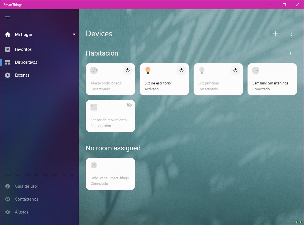Click the Desactivado status under Luz principal

(208, 89)
